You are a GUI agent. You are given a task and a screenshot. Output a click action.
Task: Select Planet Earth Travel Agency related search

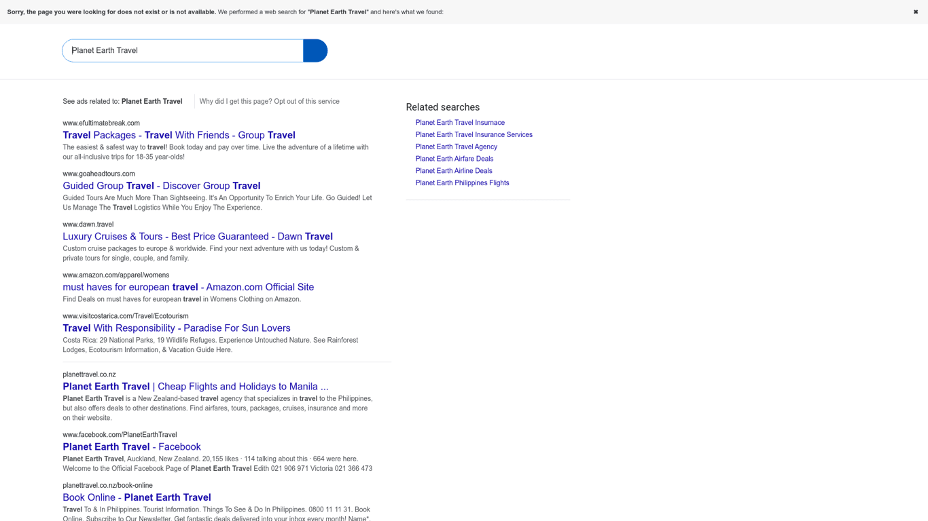pos(456,147)
